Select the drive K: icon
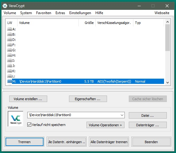Viewport: 176px width, 153px height. (10, 71)
